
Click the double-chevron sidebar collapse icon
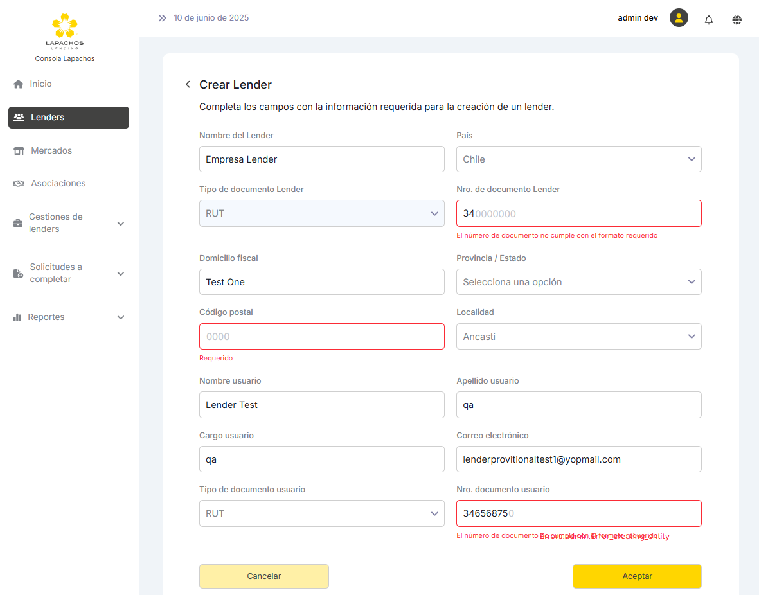click(x=162, y=18)
